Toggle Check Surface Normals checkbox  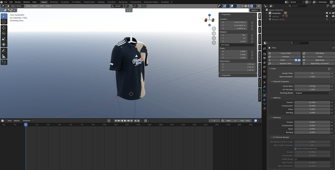point(295,149)
